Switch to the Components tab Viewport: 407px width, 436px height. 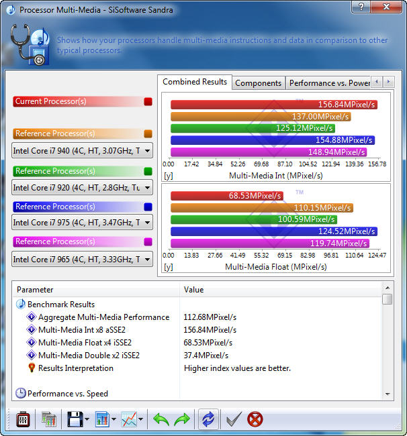tap(258, 83)
